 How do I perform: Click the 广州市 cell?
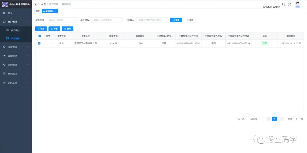click(140, 44)
